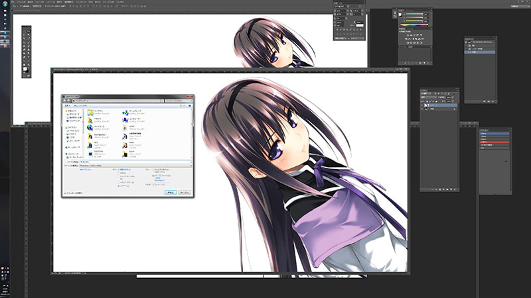Toggle the ICC Profile checkbox
Viewport: 531px width, 298px height.
coord(153,175)
